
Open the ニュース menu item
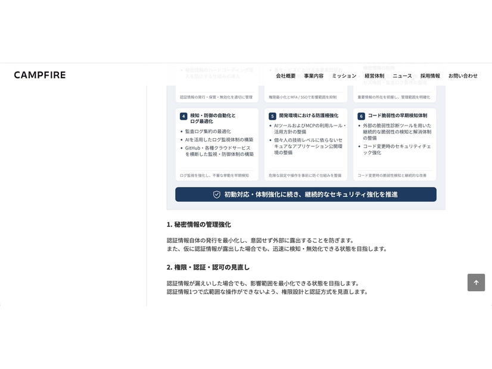(402, 76)
